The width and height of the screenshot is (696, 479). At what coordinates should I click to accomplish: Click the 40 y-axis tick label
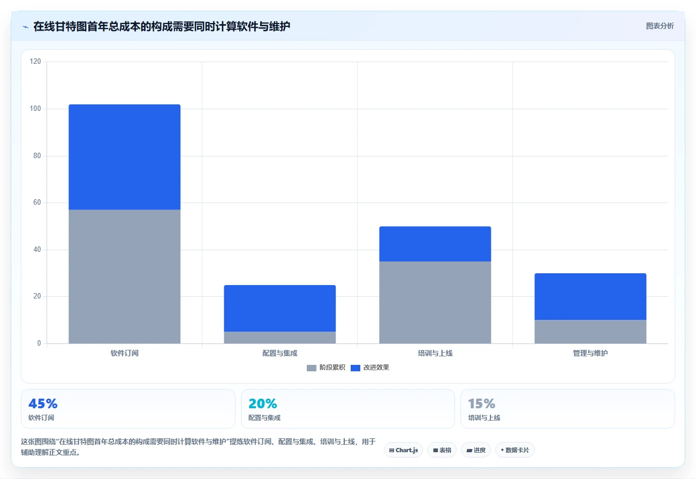click(37, 250)
